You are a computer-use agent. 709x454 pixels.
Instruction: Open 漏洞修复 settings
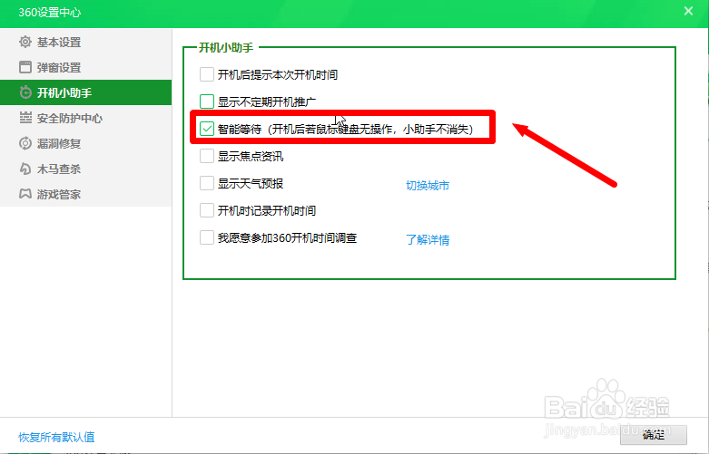[86, 143]
